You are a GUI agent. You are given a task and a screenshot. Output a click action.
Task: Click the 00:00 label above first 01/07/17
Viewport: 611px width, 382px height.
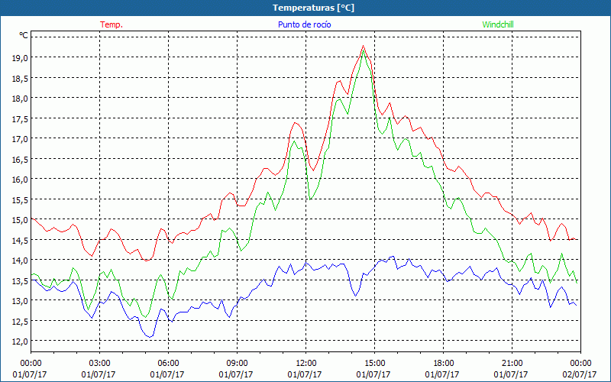point(31,363)
